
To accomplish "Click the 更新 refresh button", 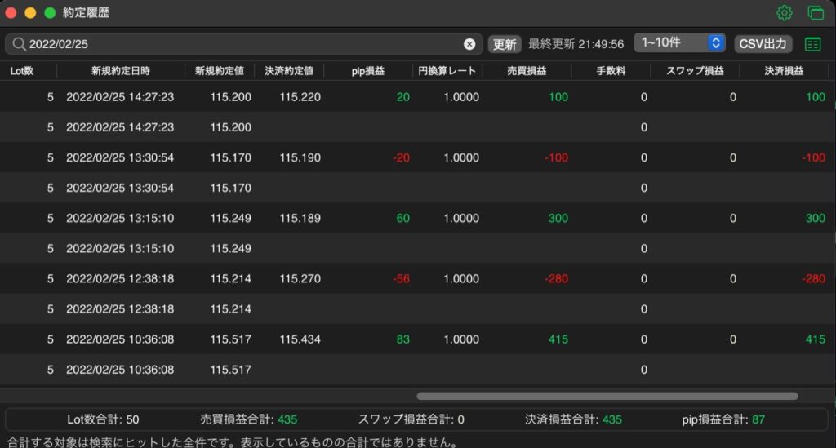I will [504, 44].
